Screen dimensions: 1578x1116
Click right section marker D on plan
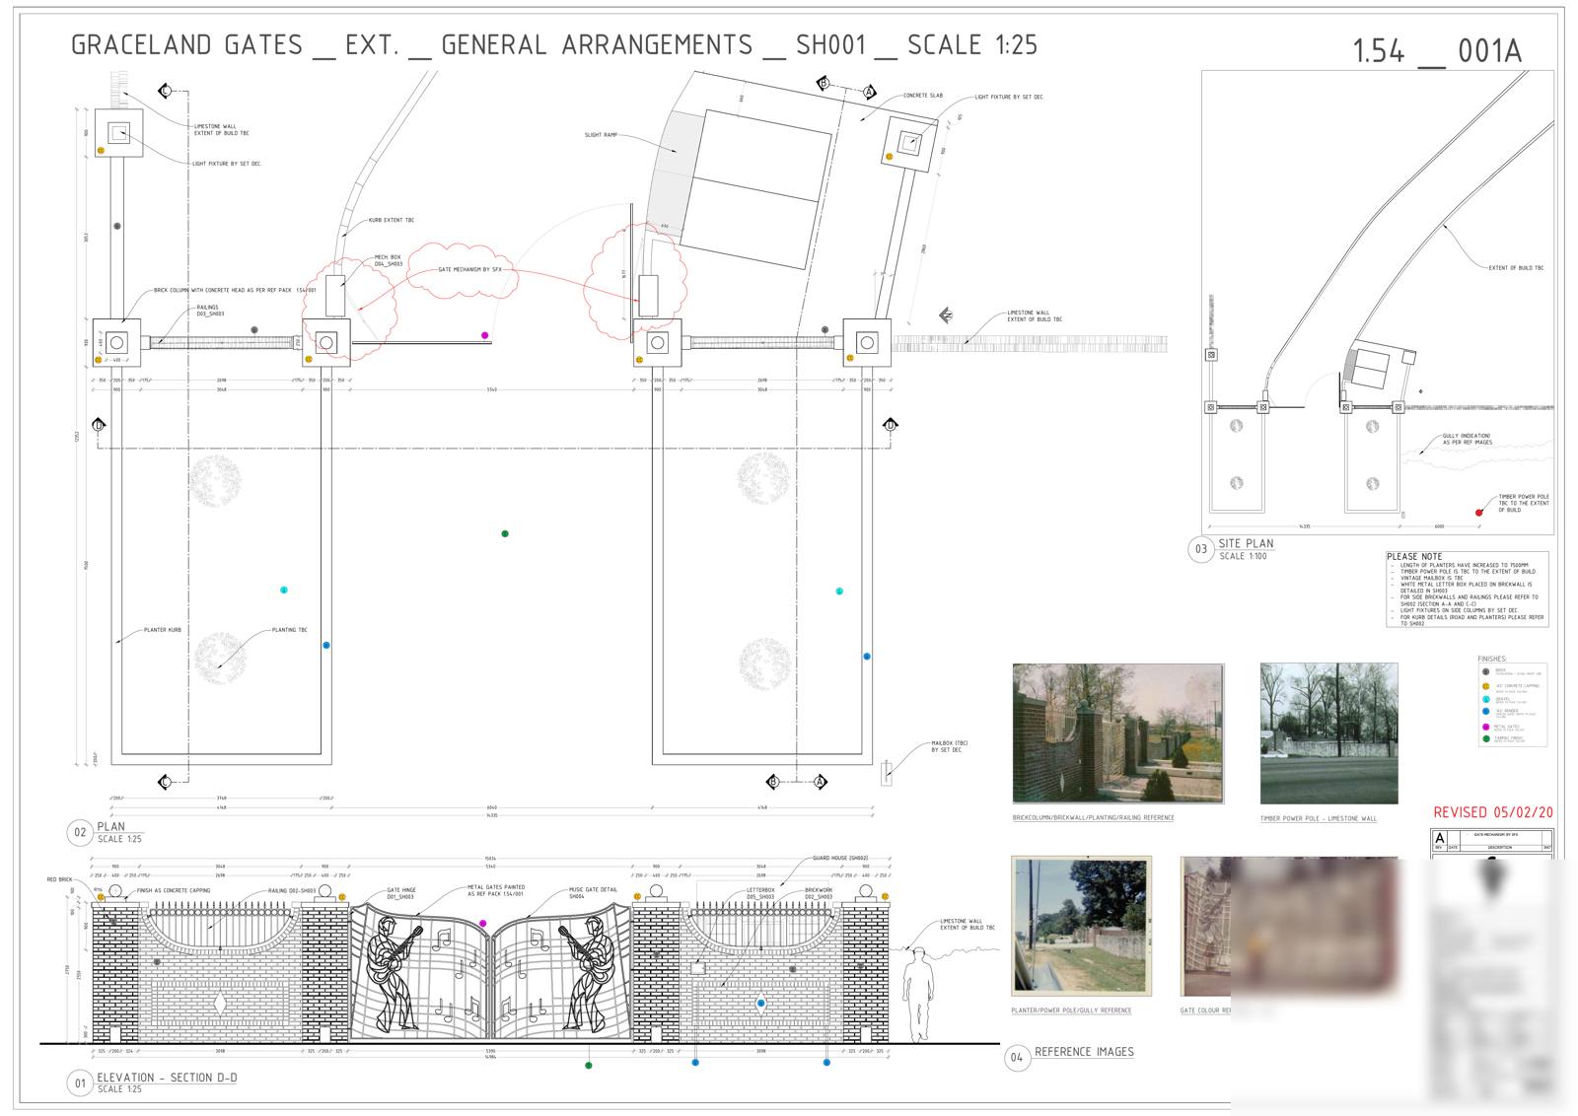[x=891, y=425]
